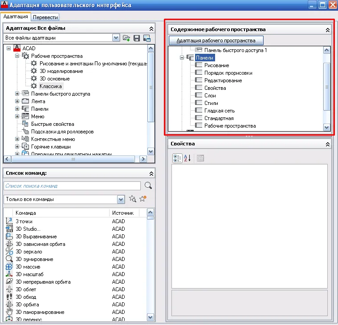Click the find command or text icon
Screen dimensions: 338x325
point(133,199)
